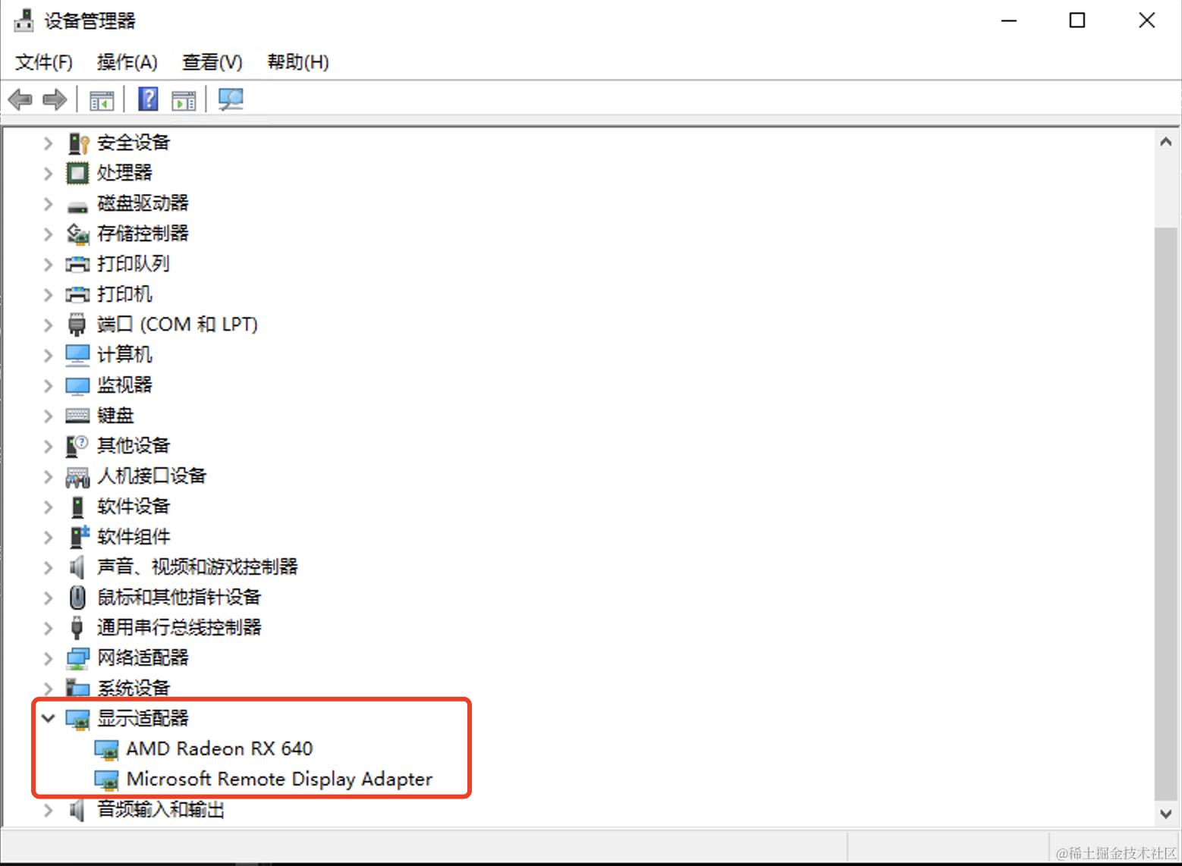This screenshot has width=1182, height=866.
Task: Expand the 网络适配器 category
Action: tap(49, 658)
